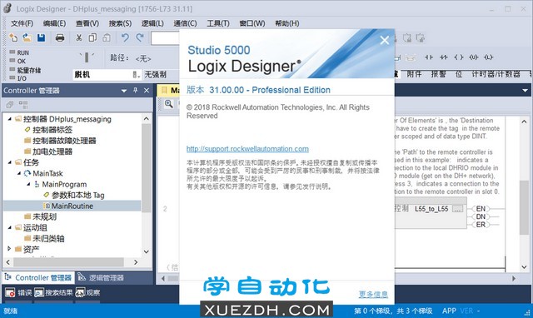Collapse the 运动组 tree node
533x318 pixels.
(x=9, y=227)
